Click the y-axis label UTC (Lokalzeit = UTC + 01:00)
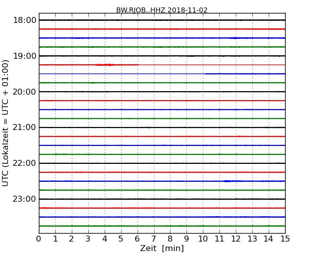Screen dimensions: 324x259 point(5,123)
